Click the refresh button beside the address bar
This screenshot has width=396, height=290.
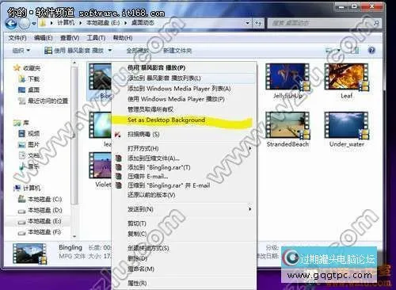point(258,23)
